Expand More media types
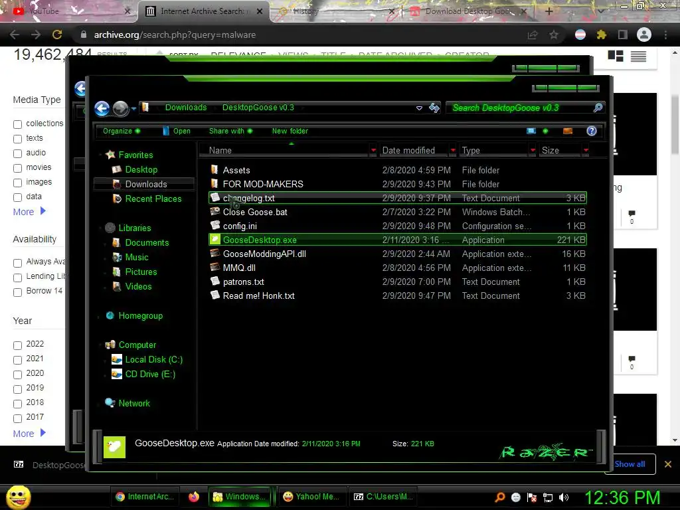680x510 pixels. [x=29, y=212]
